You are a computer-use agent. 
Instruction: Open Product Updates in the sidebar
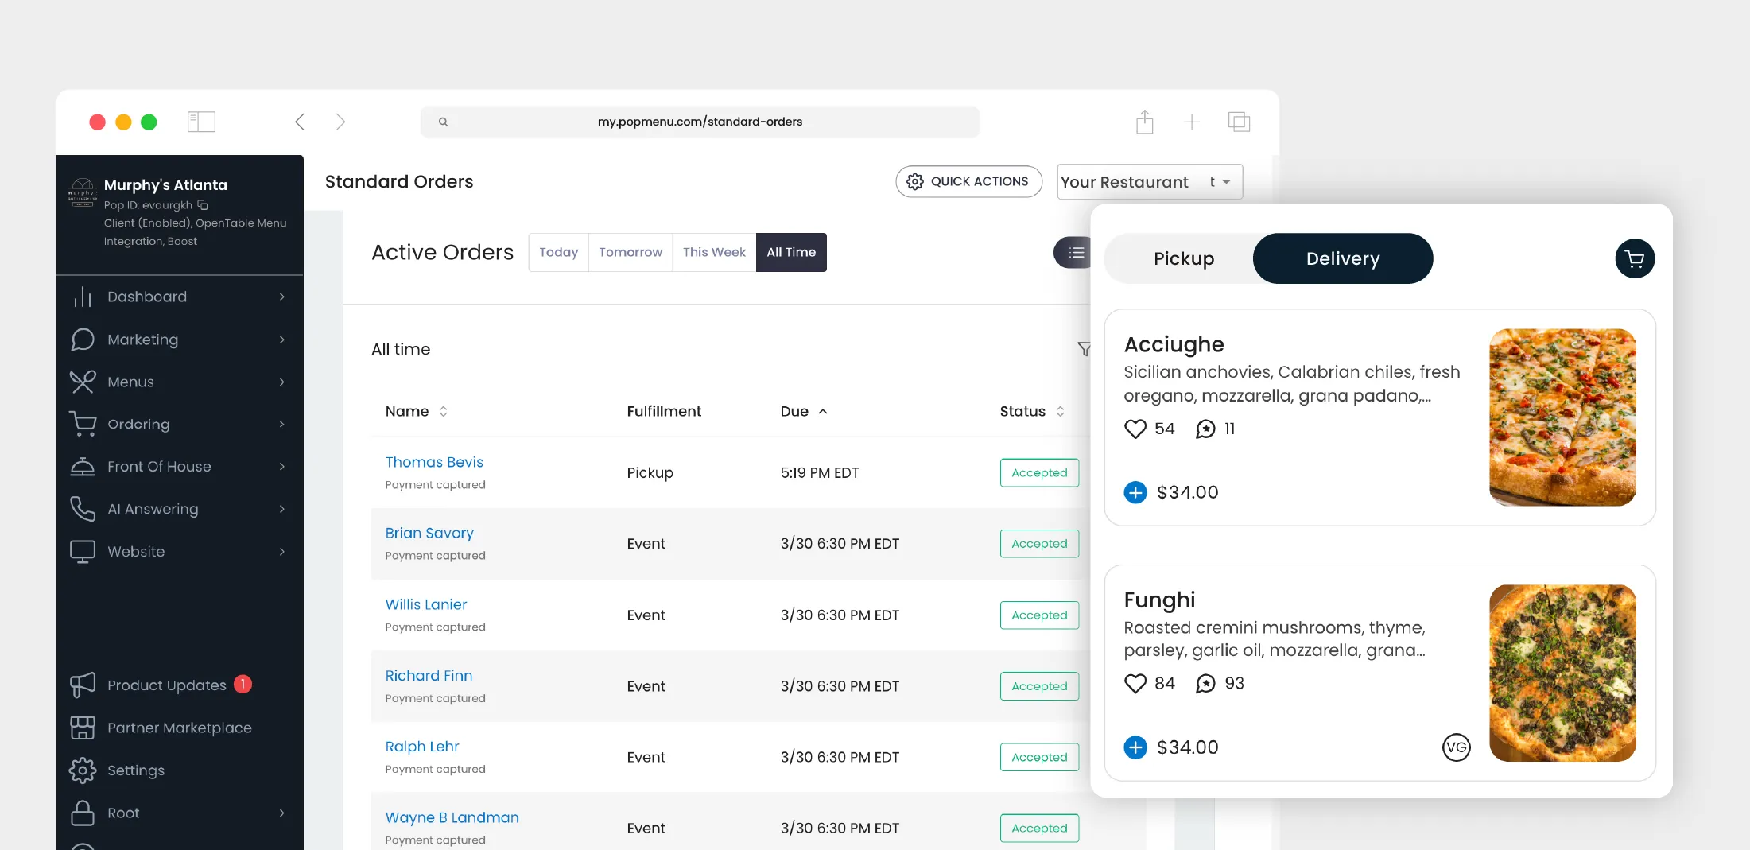tap(165, 685)
